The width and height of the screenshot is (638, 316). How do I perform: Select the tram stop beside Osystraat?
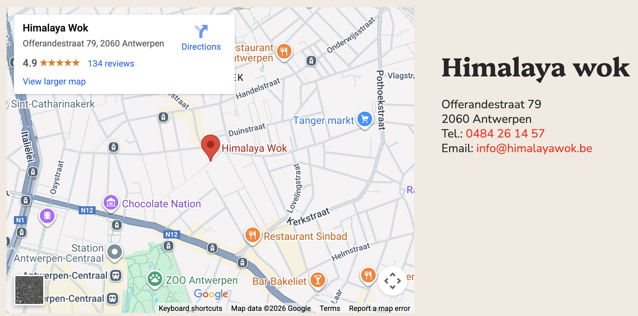coord(114,147)
